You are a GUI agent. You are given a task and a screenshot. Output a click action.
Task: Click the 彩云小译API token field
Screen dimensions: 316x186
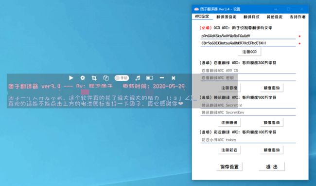[248, 140]
